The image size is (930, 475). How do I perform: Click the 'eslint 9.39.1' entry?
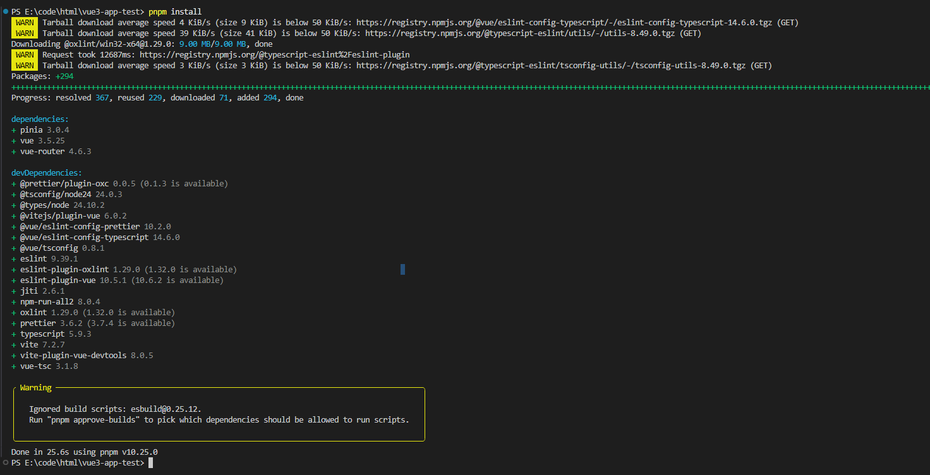click(45, 259)
